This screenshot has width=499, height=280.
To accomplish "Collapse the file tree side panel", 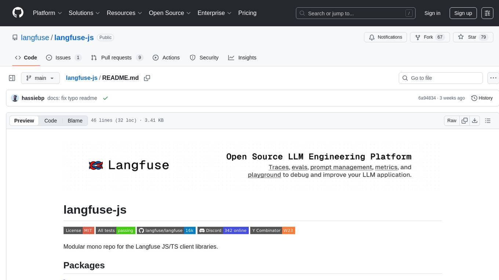I will tap(12, 78).
